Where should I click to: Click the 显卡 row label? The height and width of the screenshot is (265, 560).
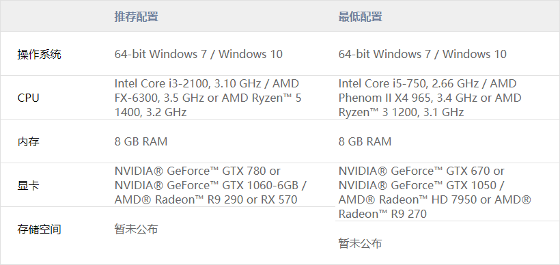tap(28, 185)
